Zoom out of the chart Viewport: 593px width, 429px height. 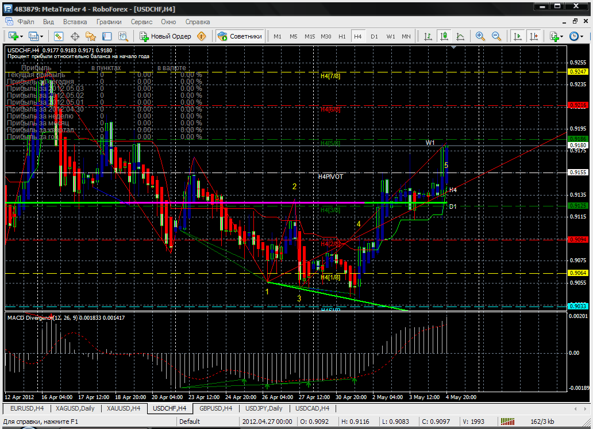coord(496,36)
